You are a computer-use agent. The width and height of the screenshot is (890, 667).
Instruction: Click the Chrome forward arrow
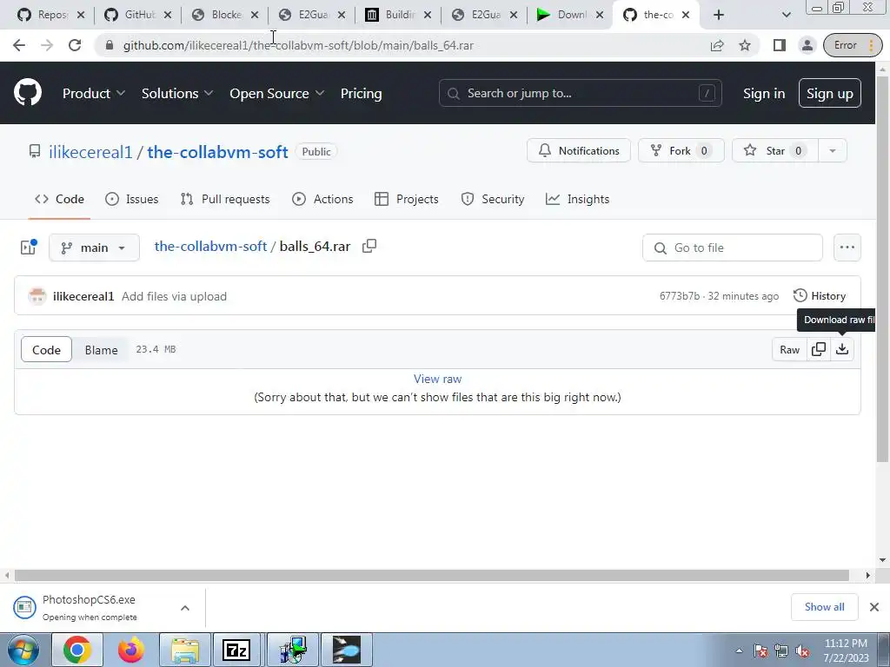click(x=47, y=45)
